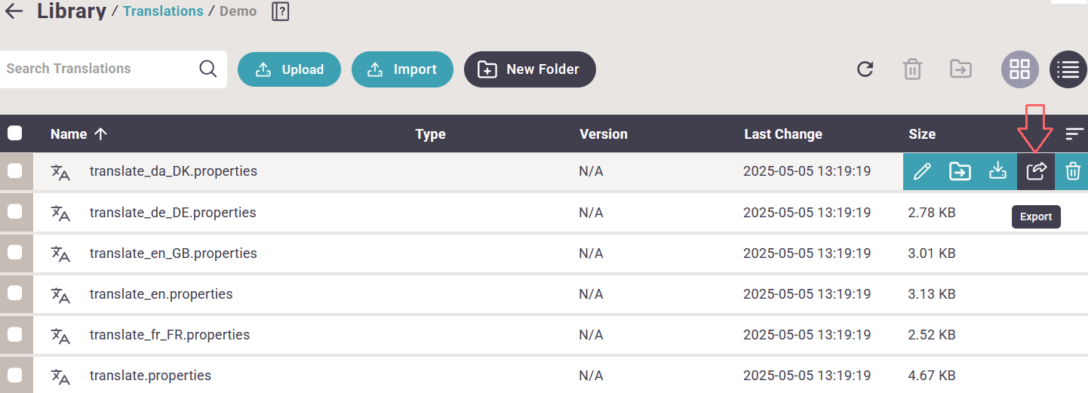
Task: Click the Upload button
Action: coord(289,69)
